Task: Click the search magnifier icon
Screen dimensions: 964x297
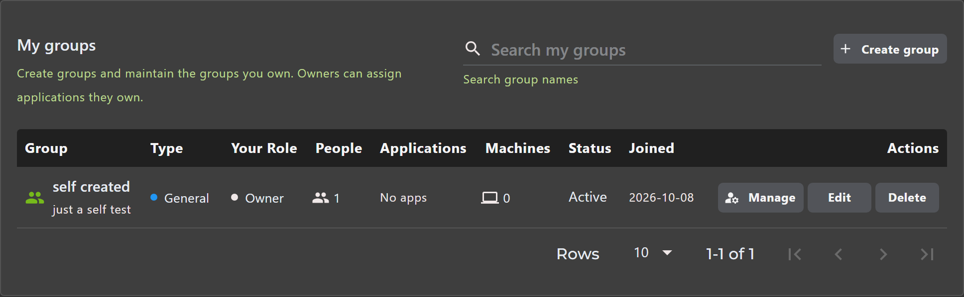Action: pos(473,49)
